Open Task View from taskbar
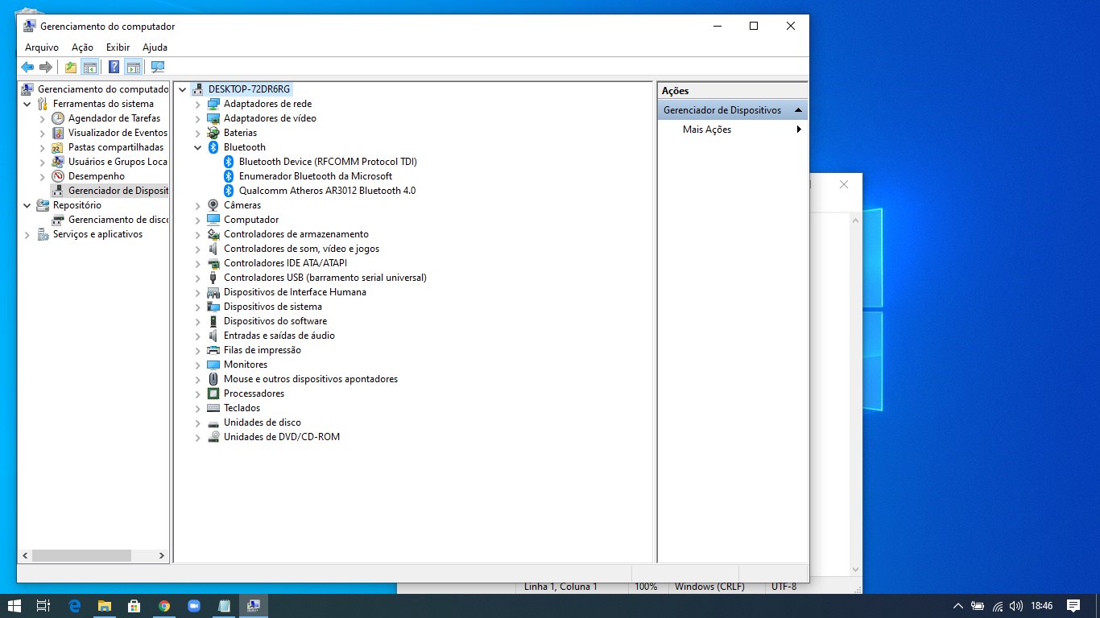Viewport: 1100px width, 618px height. pyautogui.click(x=43, y=606)
